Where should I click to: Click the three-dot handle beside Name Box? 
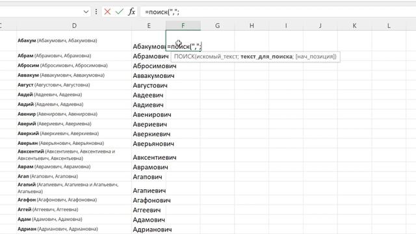96,12
